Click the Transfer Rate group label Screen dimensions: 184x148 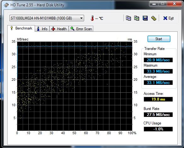tap(154, 49)
